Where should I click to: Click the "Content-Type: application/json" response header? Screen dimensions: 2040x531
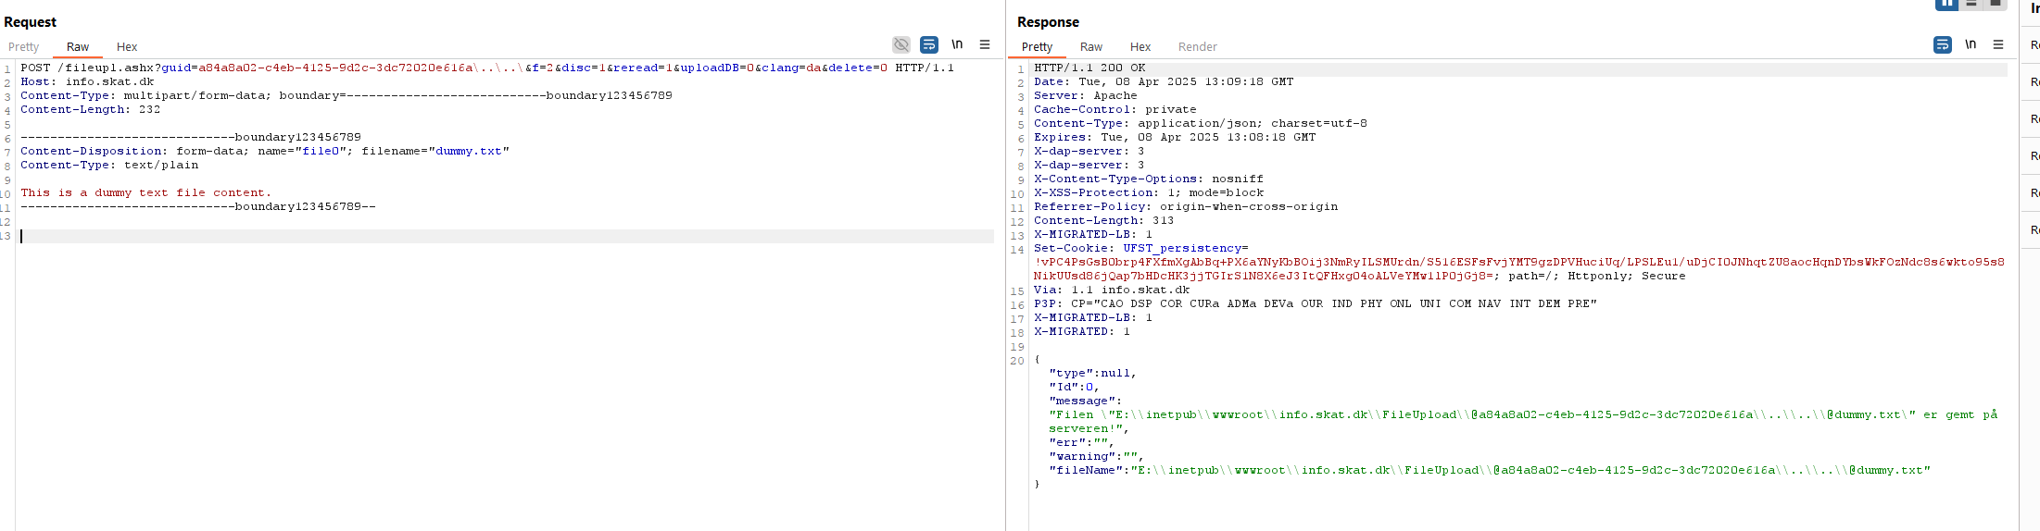coord(1201,123)
